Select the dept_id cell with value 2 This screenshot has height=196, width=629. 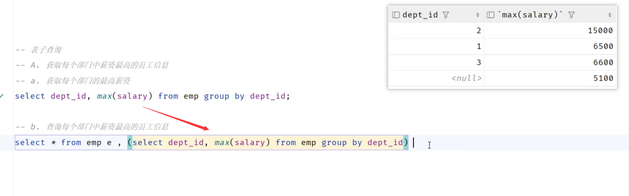click(x=478, y=31)
